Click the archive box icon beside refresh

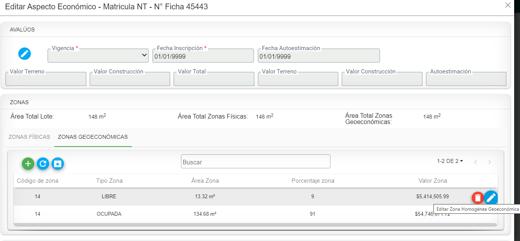[58, 164]
